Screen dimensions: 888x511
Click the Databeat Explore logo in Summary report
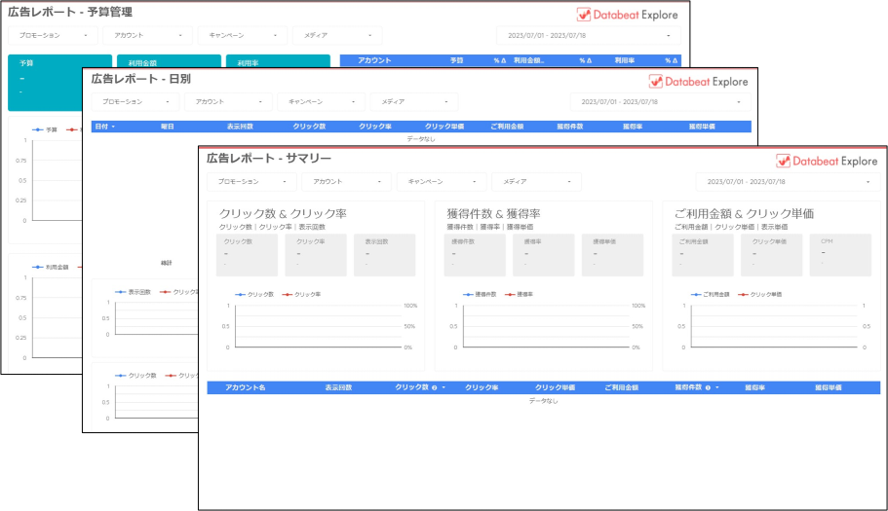click(x=827, y=162)
